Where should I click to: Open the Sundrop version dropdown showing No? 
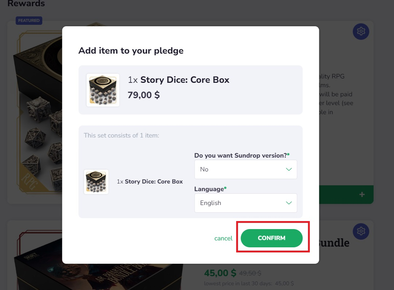(x=246, y=169)
